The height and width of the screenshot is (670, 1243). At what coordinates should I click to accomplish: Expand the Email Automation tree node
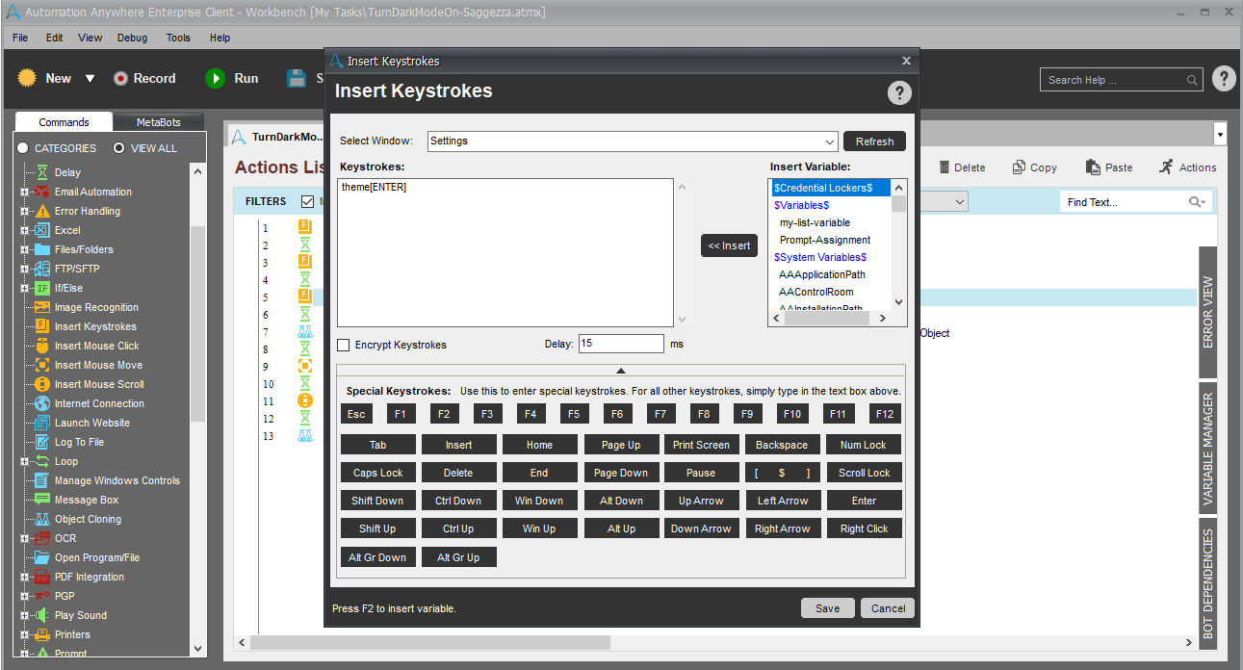coord(25,192)
